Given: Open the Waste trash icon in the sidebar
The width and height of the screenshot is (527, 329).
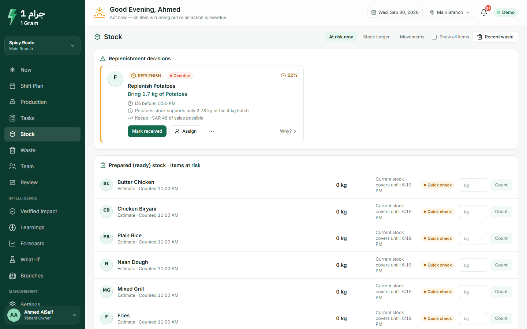Looking at the screenshot, I should click(12, 150).
